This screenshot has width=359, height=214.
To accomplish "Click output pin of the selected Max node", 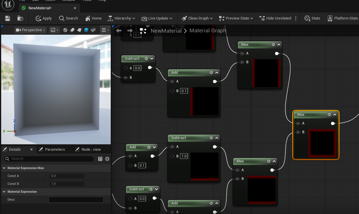I will [x=333, y=124].
